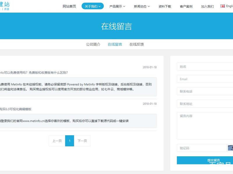Click the Email input field
Screen dimensions: 233x174
pos(205,79)
